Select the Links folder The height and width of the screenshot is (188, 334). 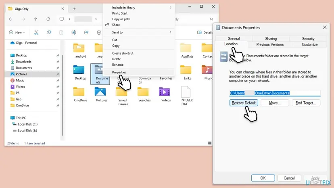(187, 73)
